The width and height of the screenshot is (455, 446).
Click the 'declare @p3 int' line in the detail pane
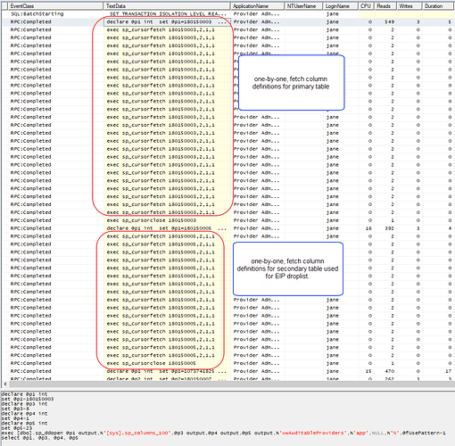coord(24,404)
